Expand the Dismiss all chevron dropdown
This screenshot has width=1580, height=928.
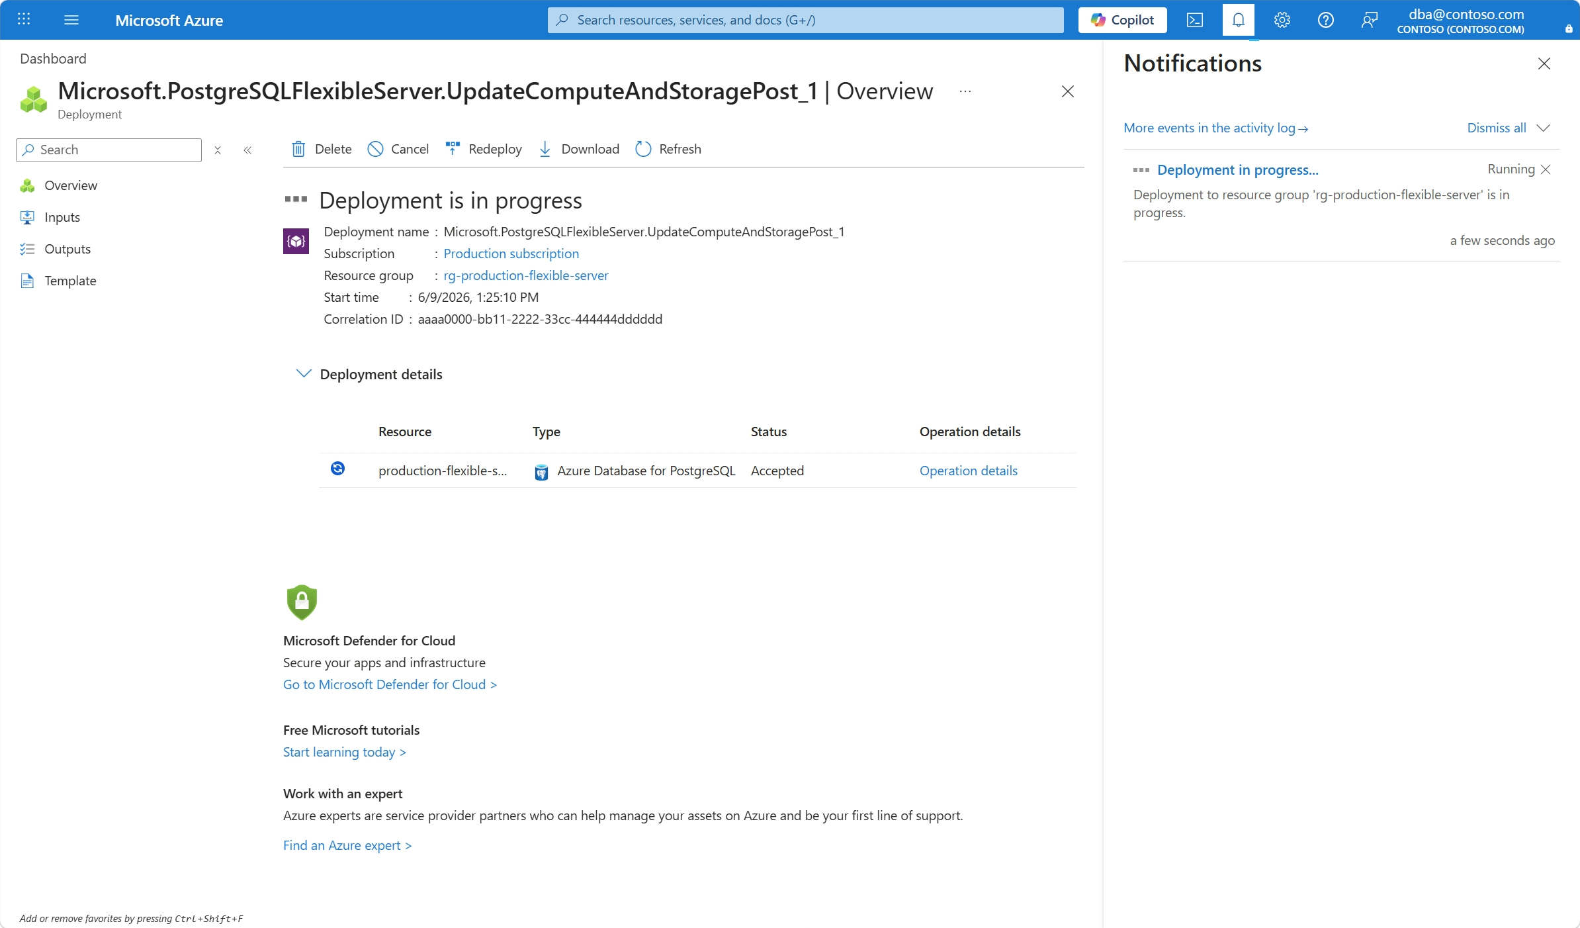point(1543,128)
